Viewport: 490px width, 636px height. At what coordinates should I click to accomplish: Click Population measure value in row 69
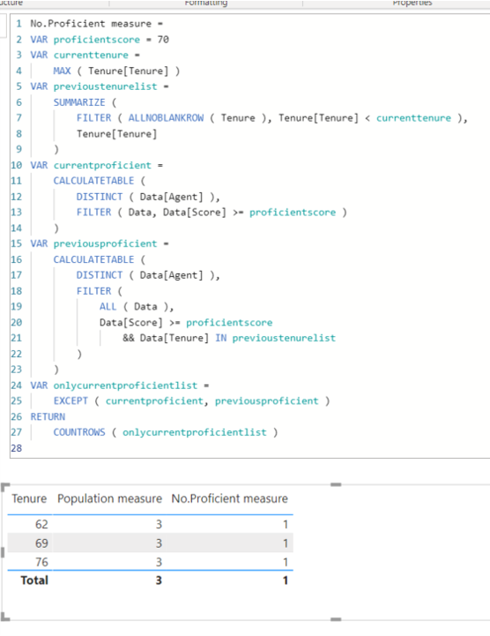pyautogui.click(x=159, y=543)
